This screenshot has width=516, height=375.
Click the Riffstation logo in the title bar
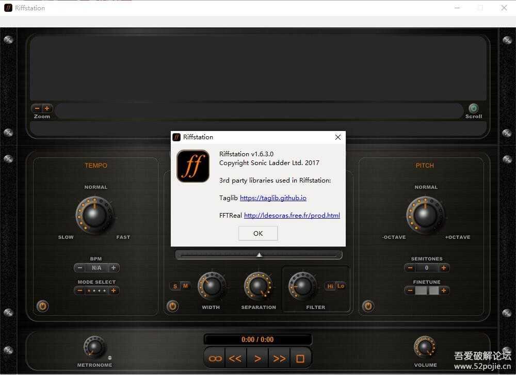point(8,8)
